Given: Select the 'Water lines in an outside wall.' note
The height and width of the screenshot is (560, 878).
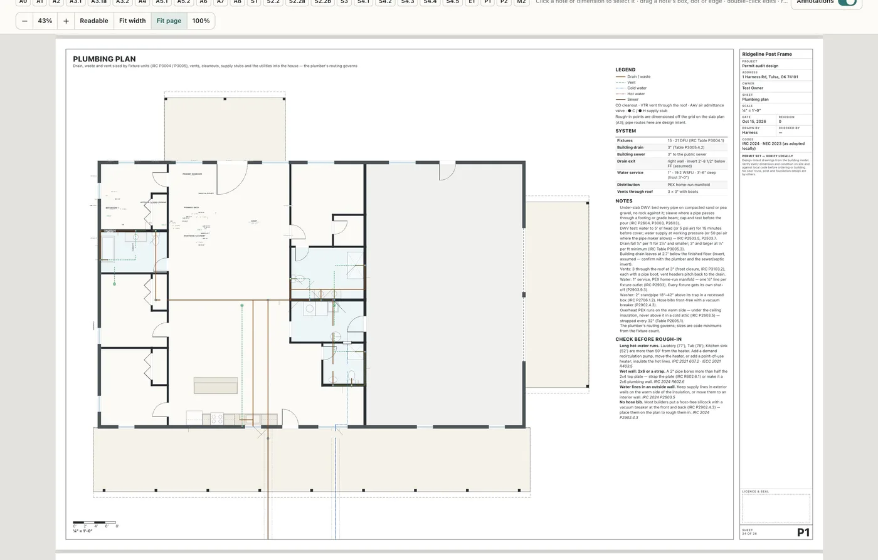Looking at the screenshot, I should point(674,392).
